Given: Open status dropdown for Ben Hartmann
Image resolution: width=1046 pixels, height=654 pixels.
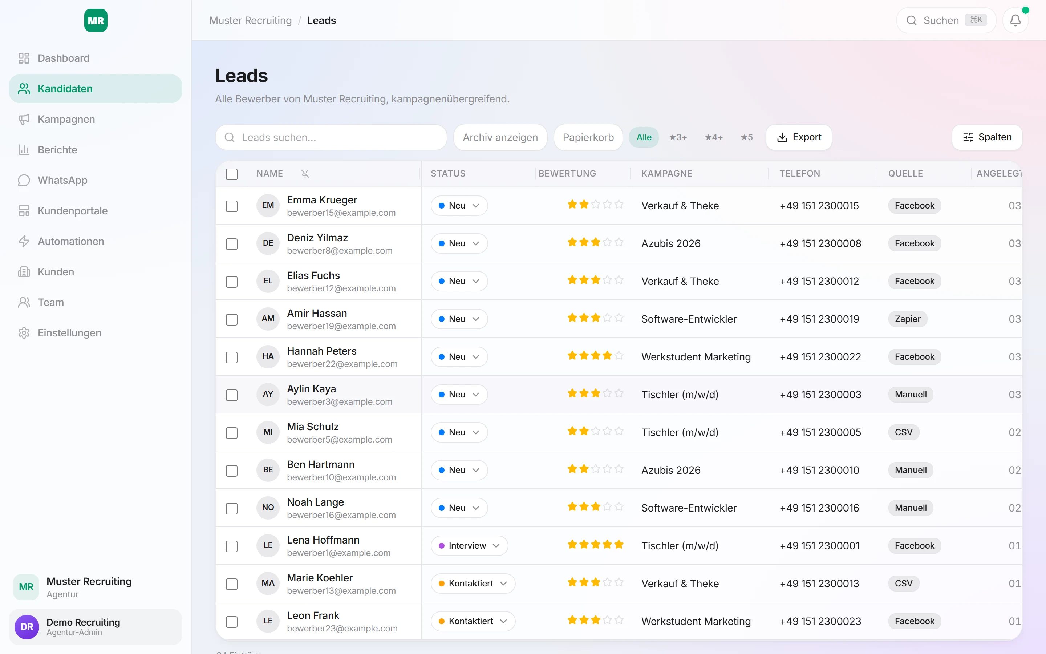Looking at the screenshot, I should (x=459, y=470).
